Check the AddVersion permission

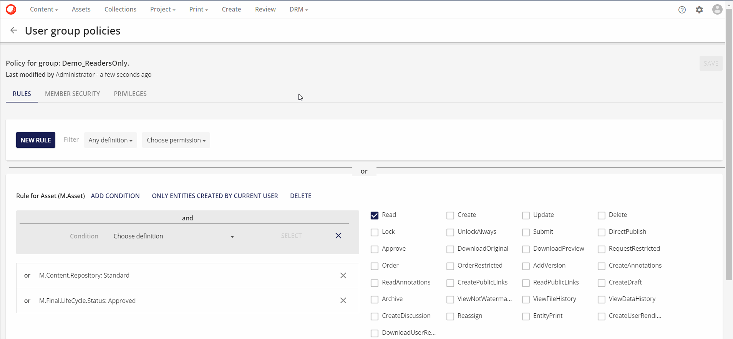(x=526, y=266)
